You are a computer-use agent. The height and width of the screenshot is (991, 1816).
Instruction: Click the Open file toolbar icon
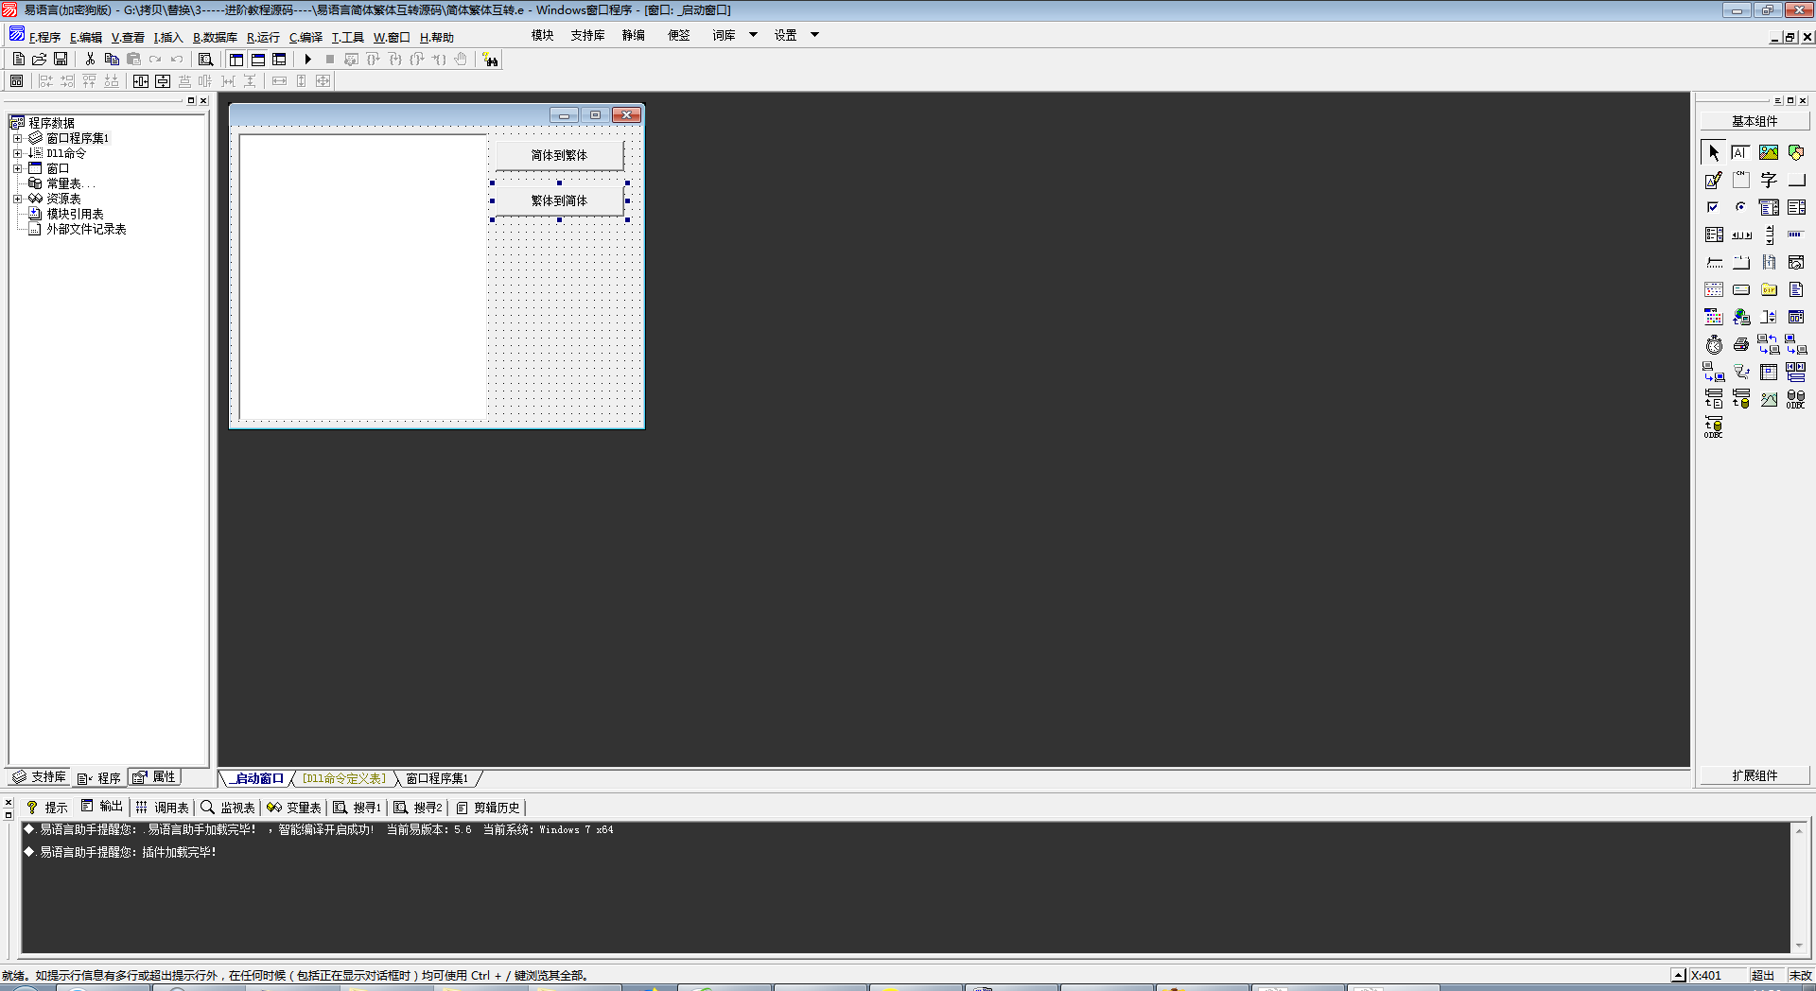(x=40, y=59)
